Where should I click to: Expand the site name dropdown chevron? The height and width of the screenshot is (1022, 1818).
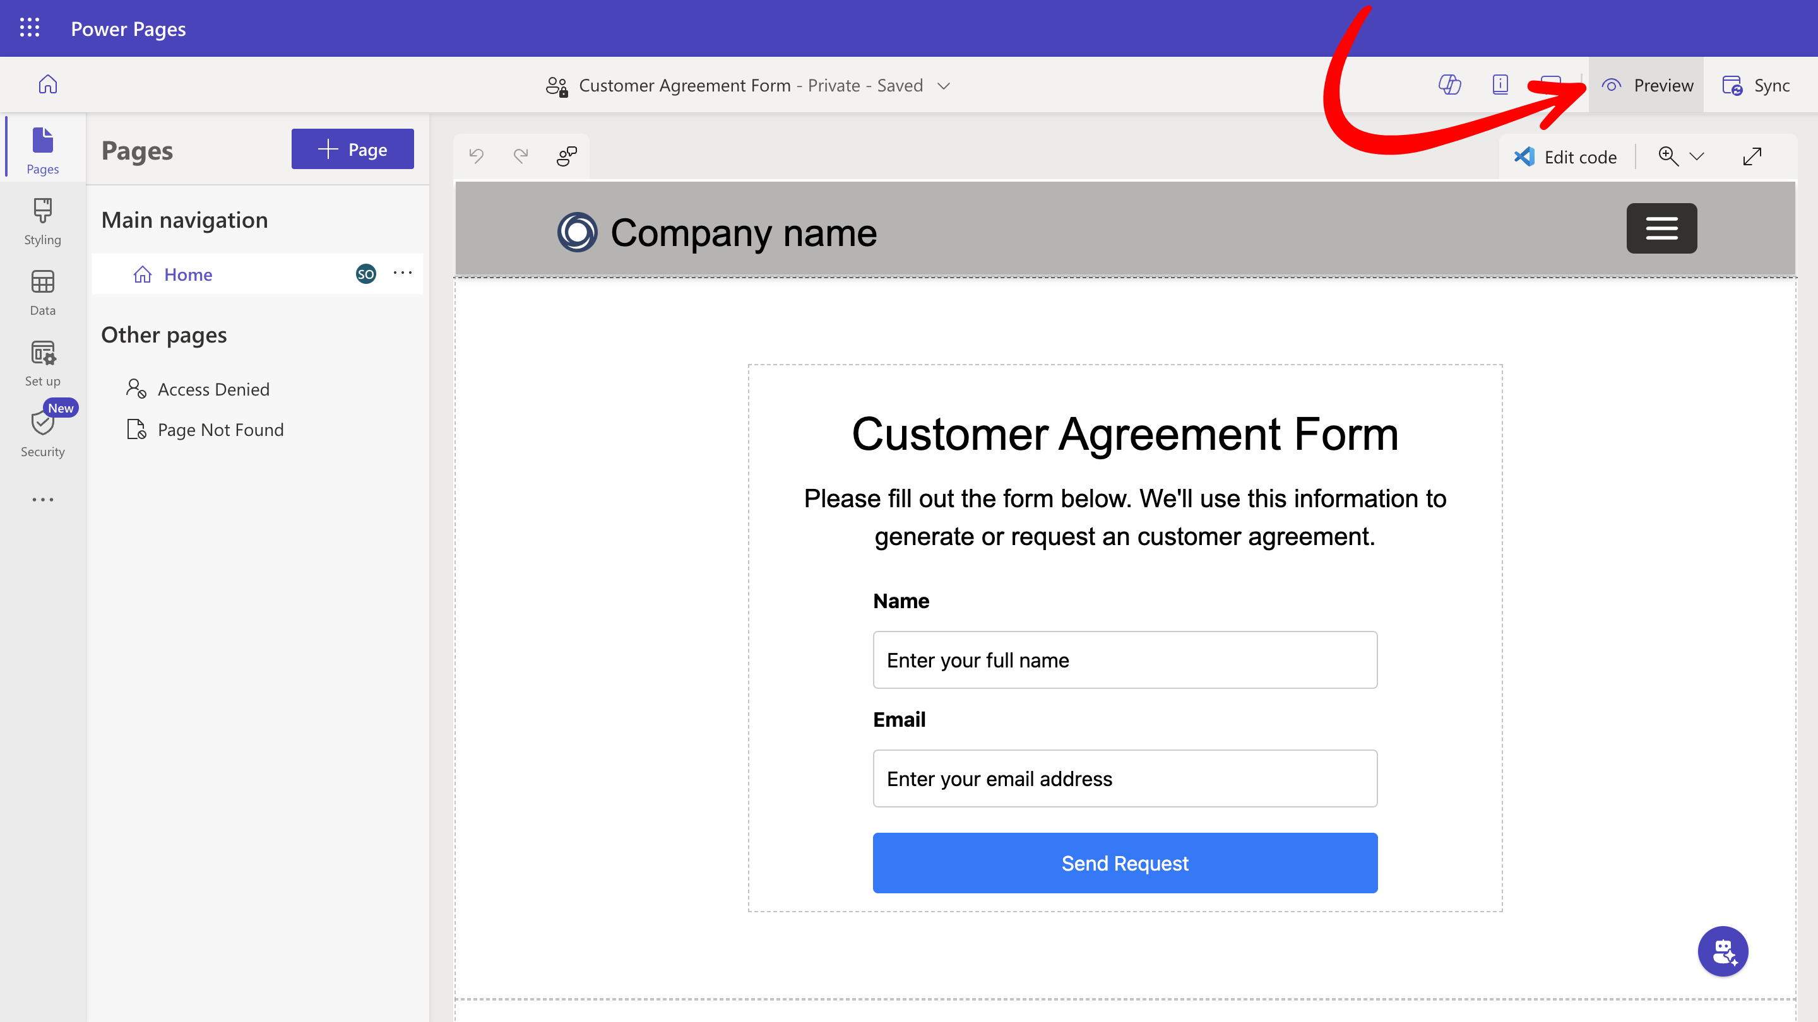[x=944, y=86]
